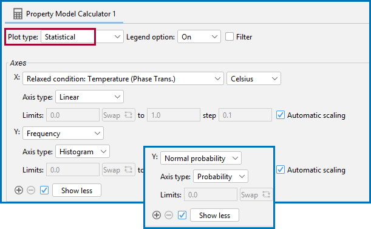Open the Legend option dropdown
Screen dimensions: 371x229
pos(199,36)
